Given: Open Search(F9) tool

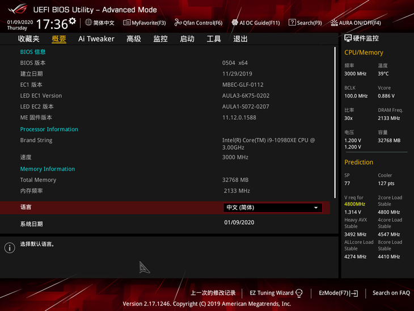Looking at the screenshot, I should pyautogui.click(x=305, y=23).
